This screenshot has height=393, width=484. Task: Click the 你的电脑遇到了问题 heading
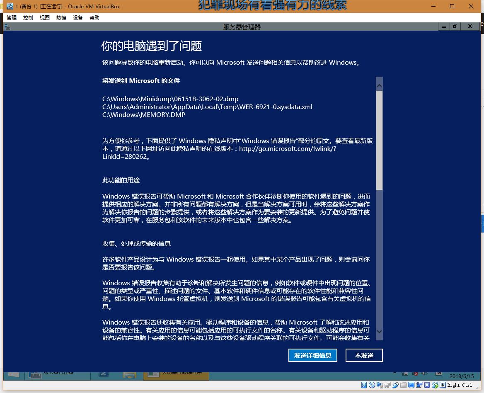click(152, 46)
